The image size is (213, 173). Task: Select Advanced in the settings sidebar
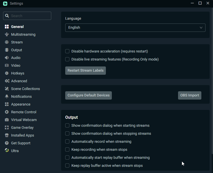pos(19,81)
